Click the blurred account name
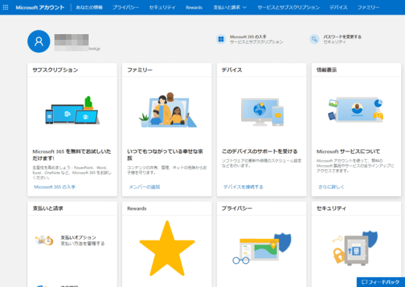The height and width of the screenshot is (287, 405). pyautogui.click(x=72, y=39)
